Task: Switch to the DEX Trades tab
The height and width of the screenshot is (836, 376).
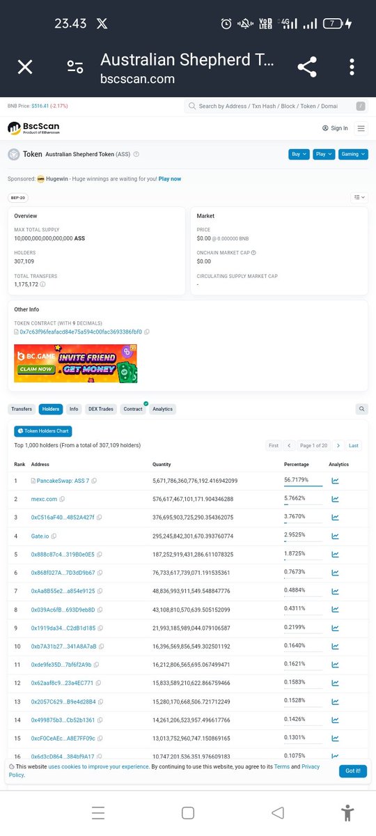Action: pos(101,409)
